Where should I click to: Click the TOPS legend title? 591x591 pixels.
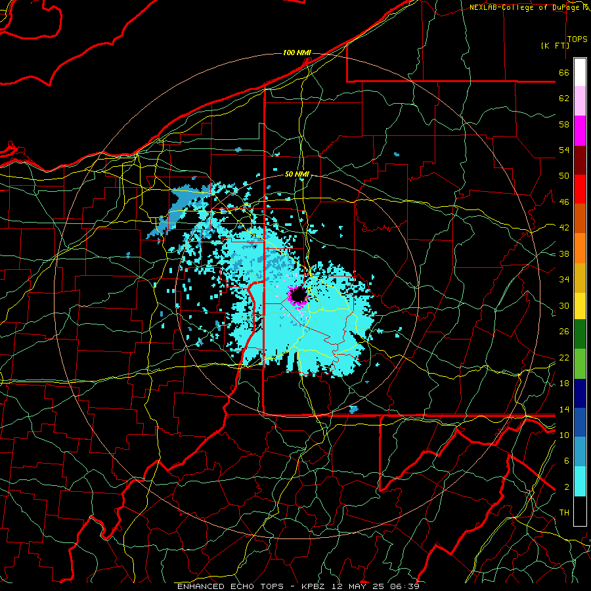(x=577, y=39)
